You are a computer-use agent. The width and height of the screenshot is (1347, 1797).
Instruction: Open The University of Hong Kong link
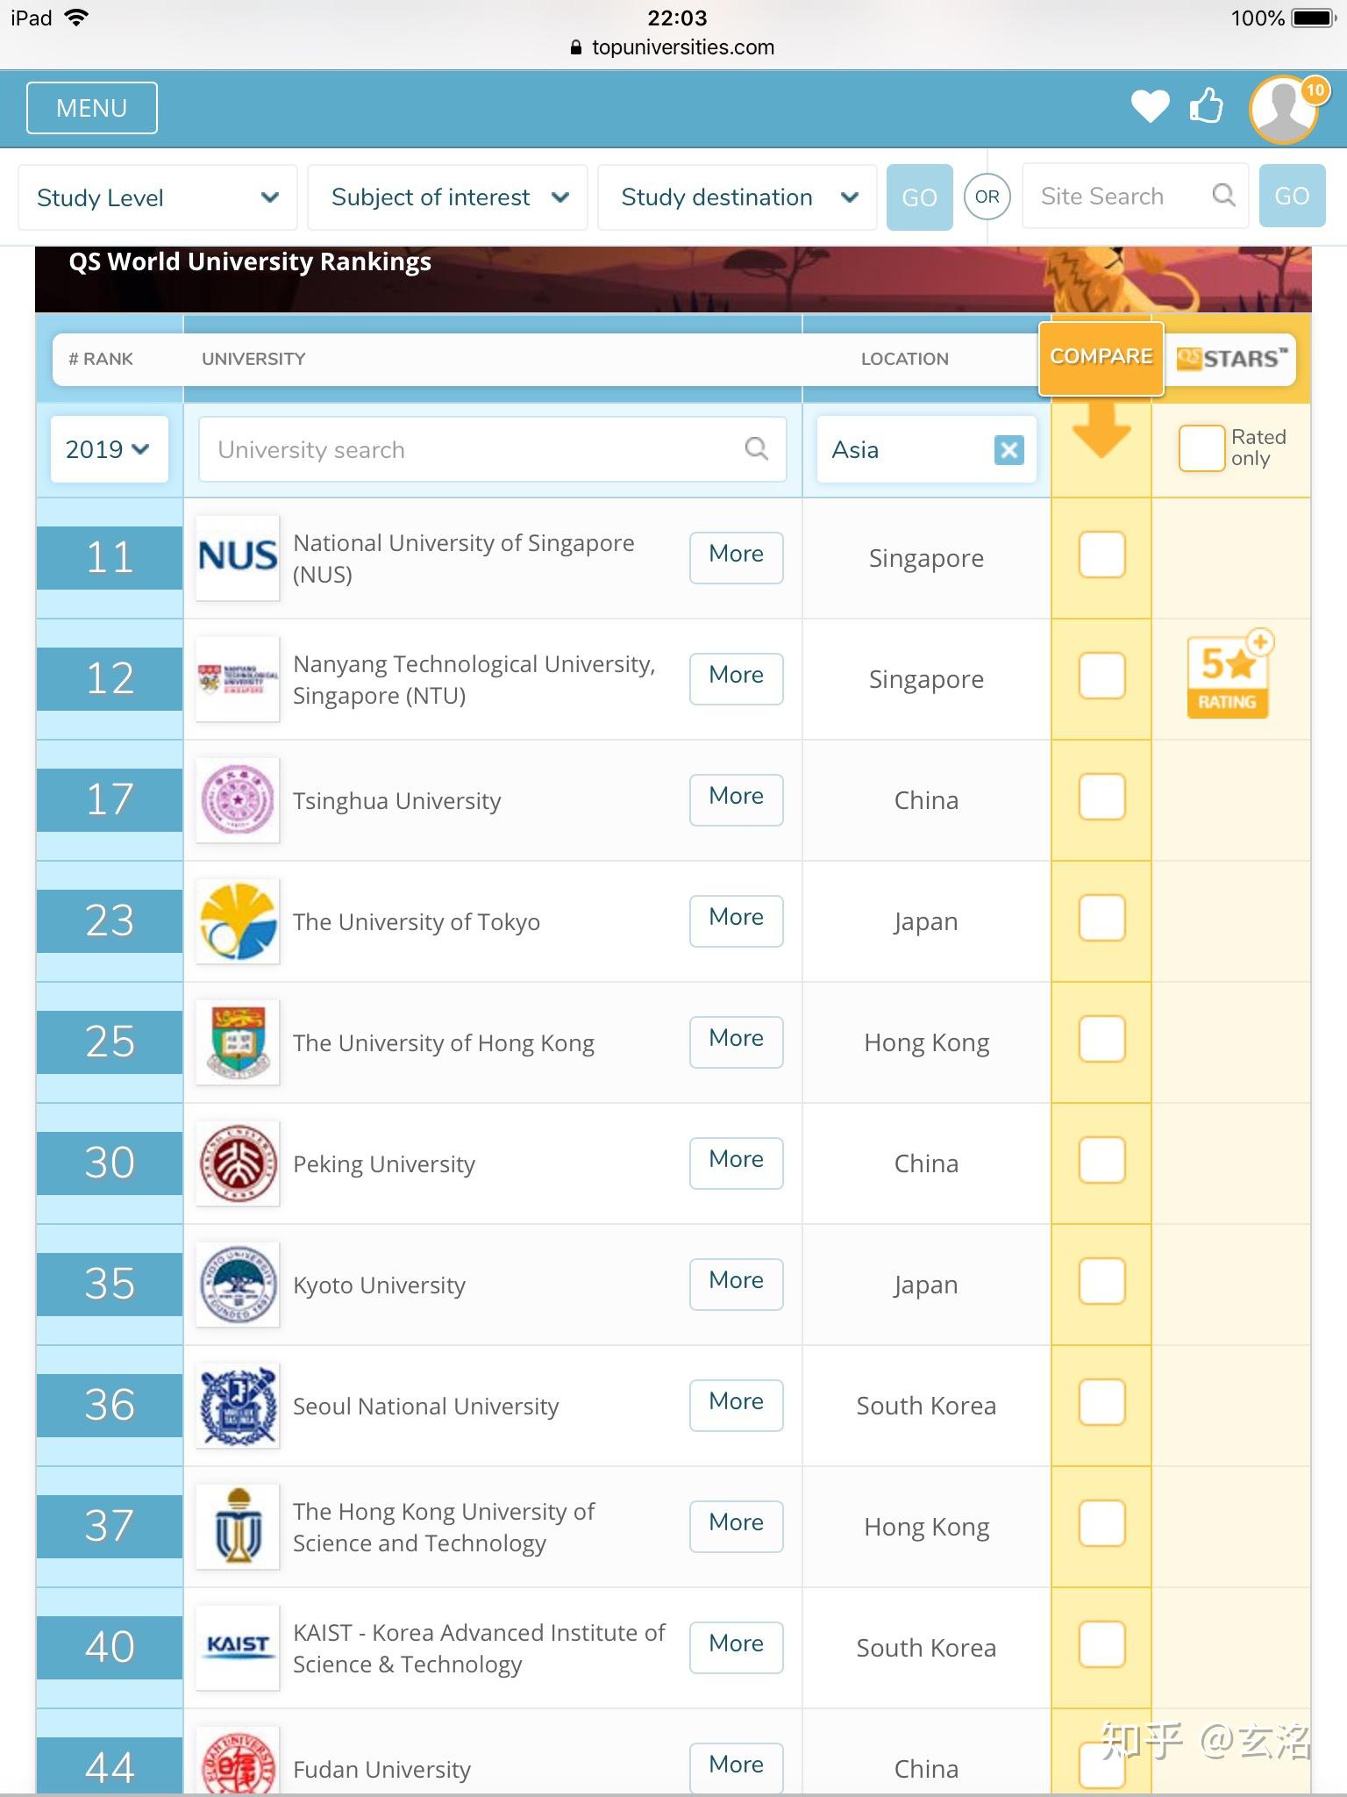(x=444, y=1043)
